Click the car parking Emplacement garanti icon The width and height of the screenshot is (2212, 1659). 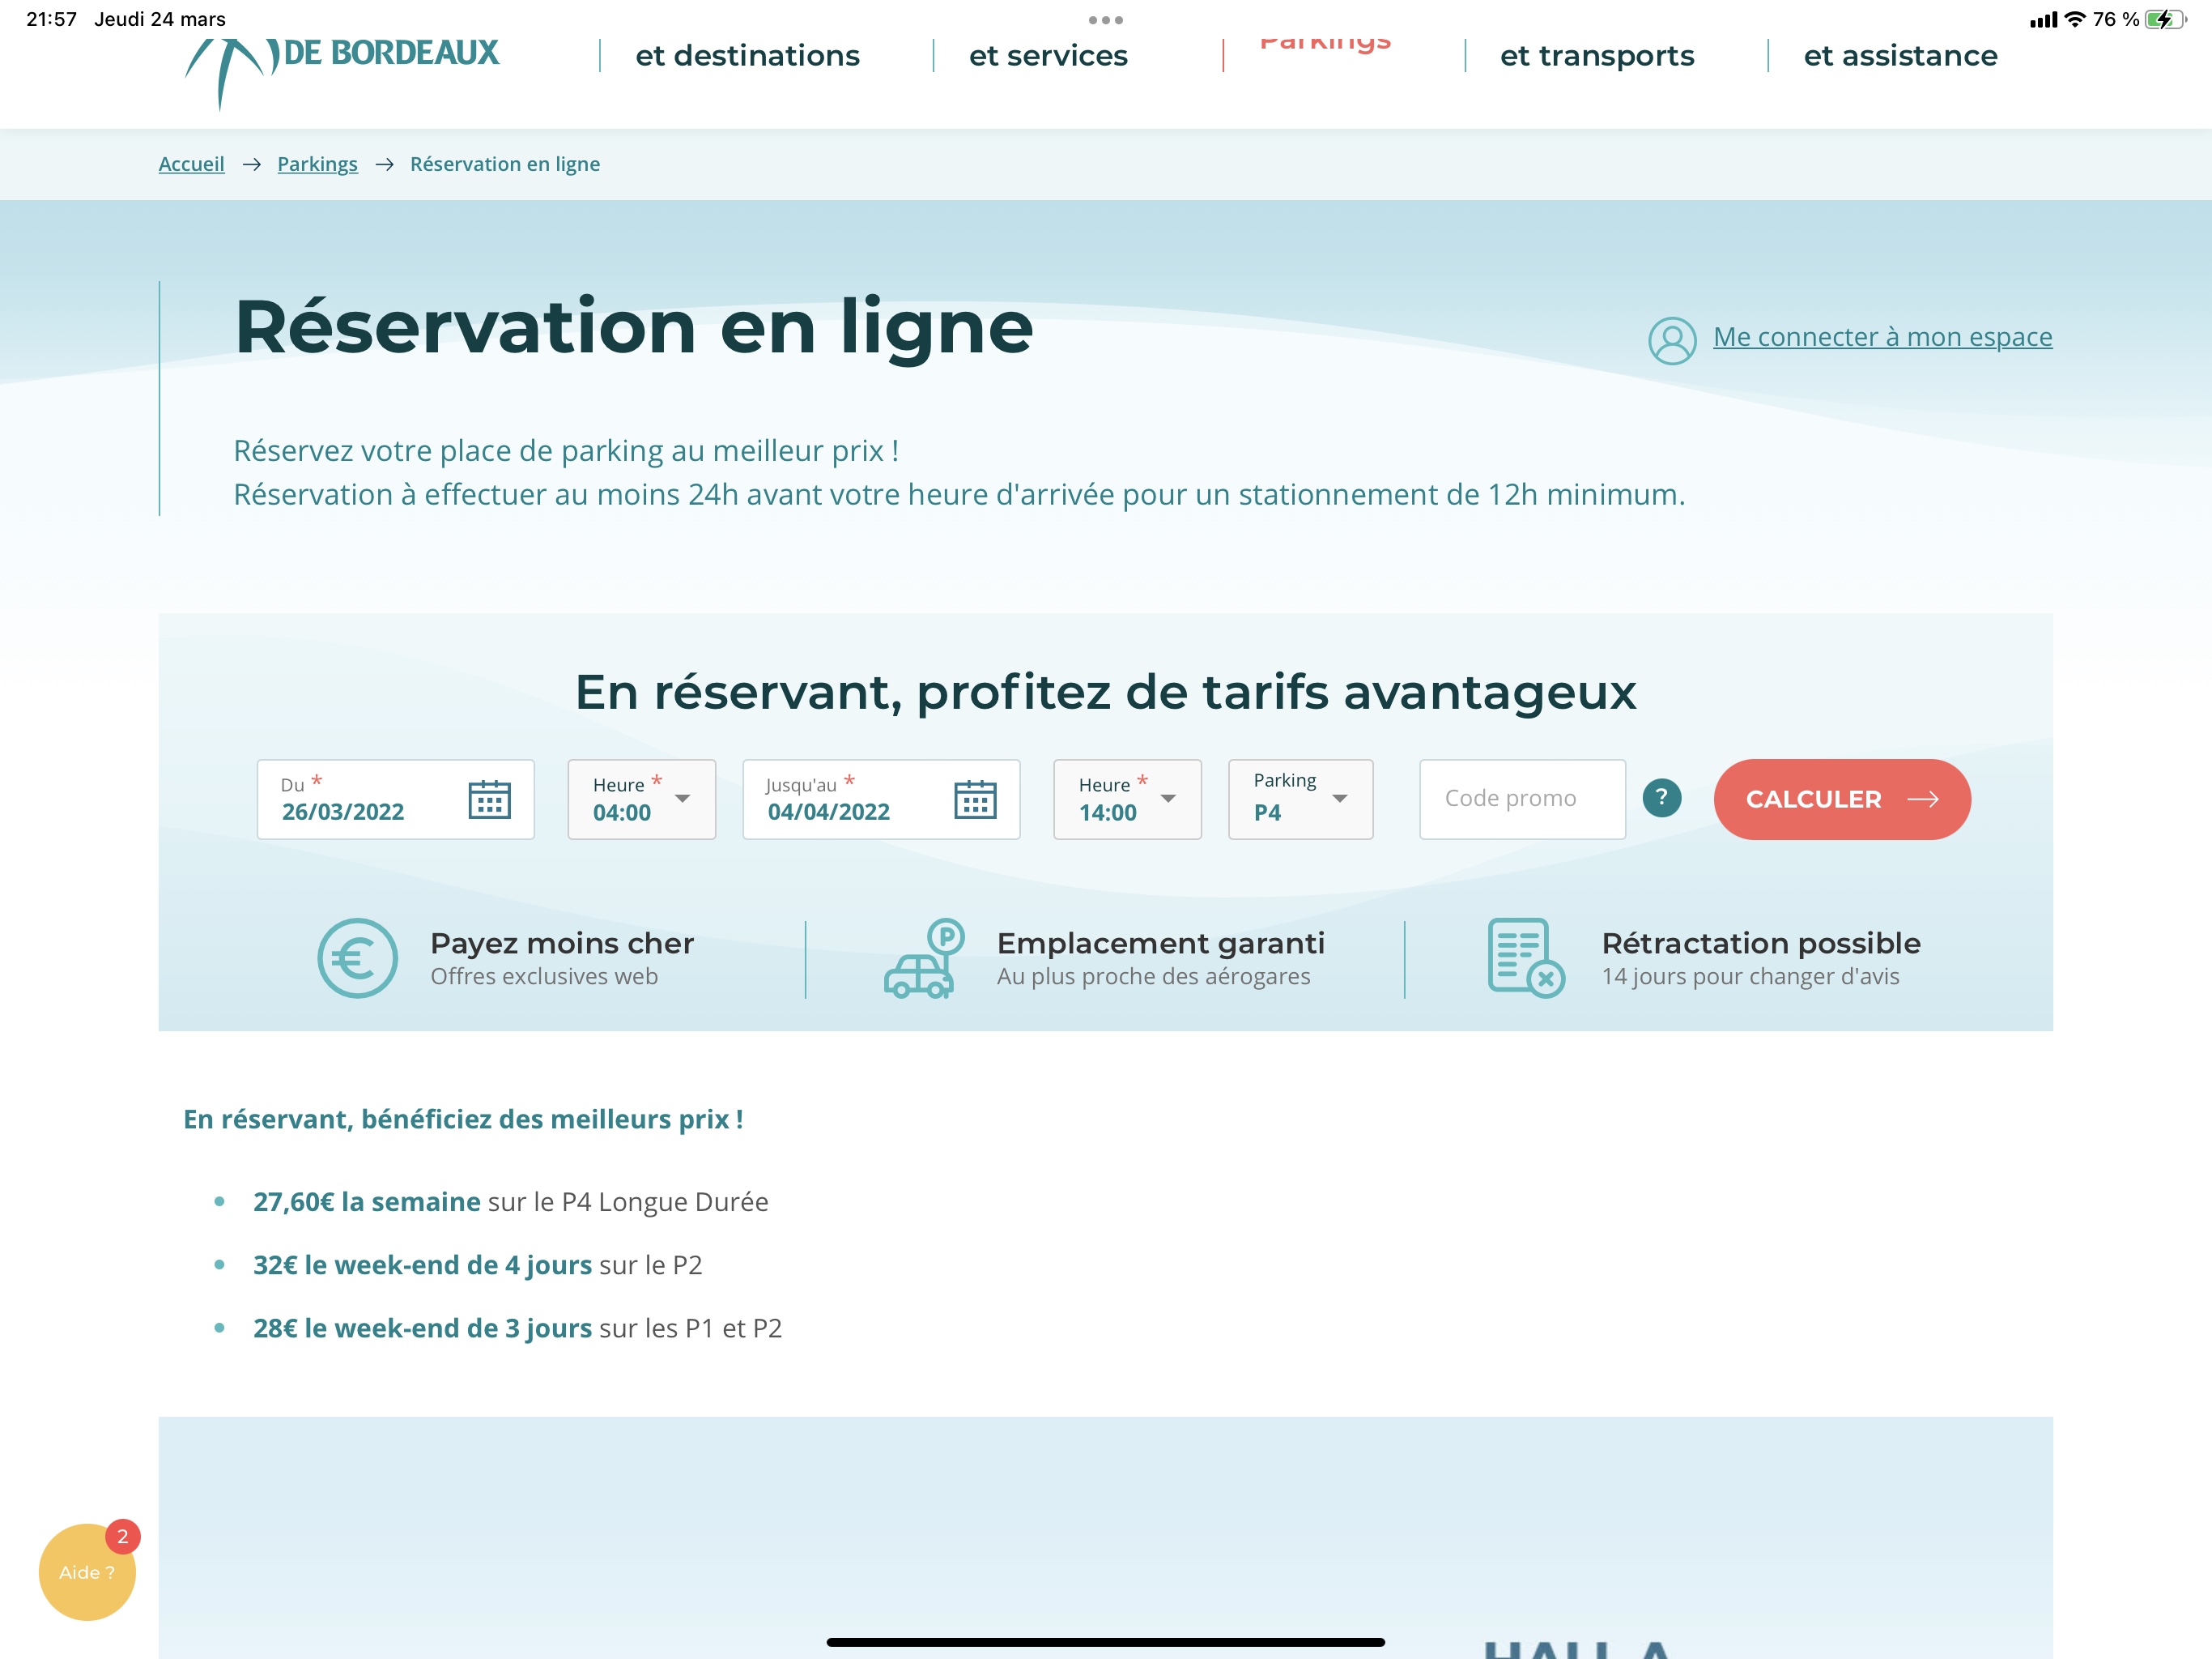pos(922,957)
